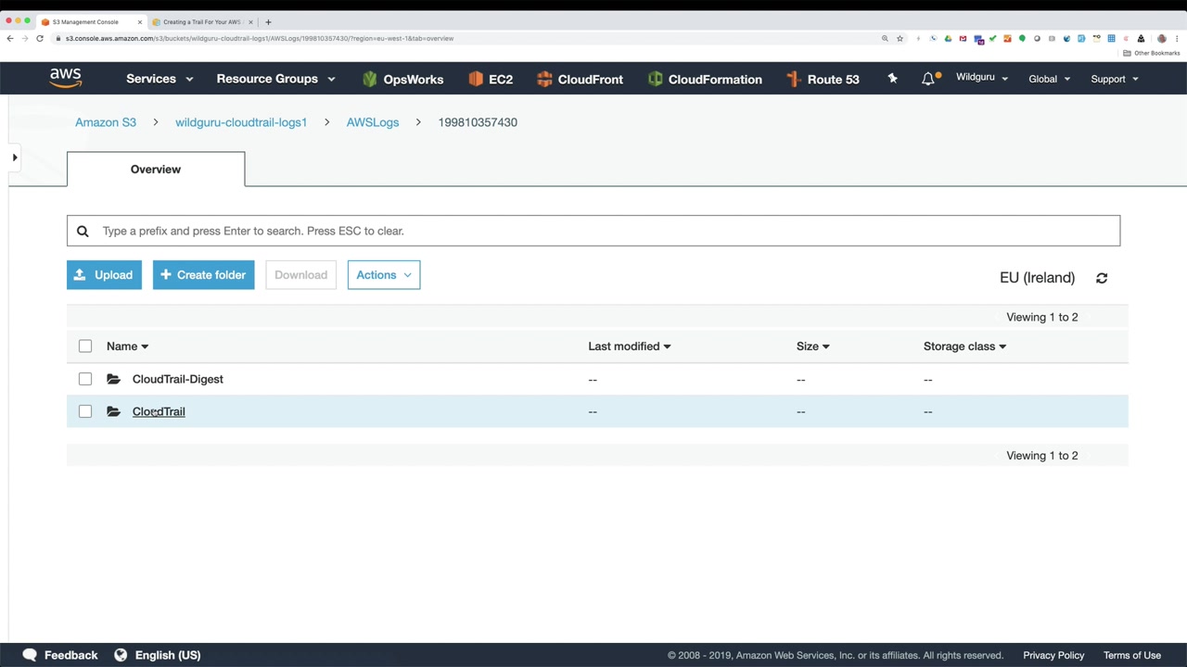Go to AWSLogs breadcrumb
Viewport: 1187px width, 667px height.
coord(373,122)
